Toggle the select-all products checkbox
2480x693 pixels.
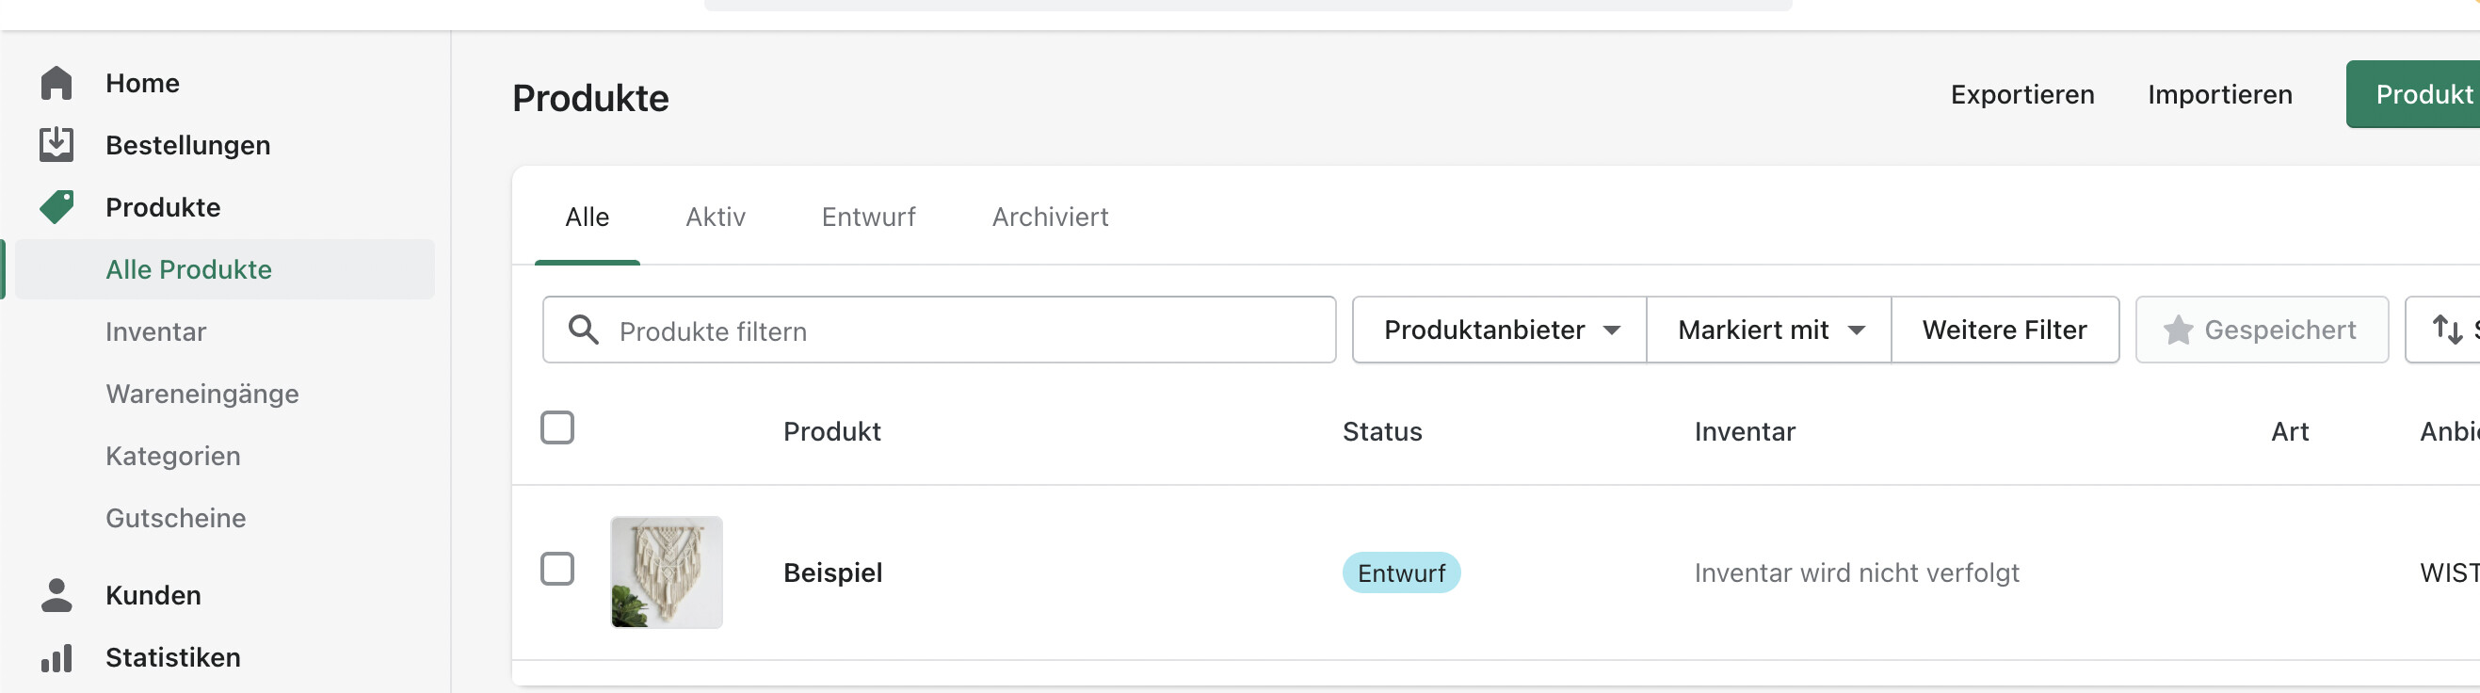pyautogui.click(x=557, y=427)
